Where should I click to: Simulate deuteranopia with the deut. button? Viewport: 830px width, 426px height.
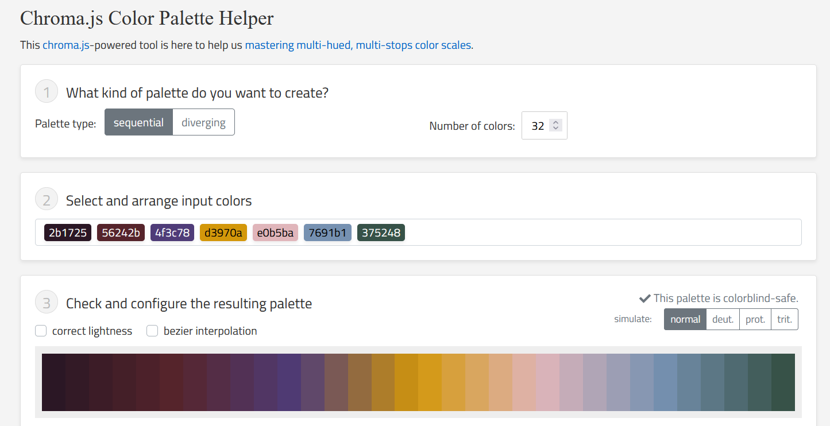point(723,319)
